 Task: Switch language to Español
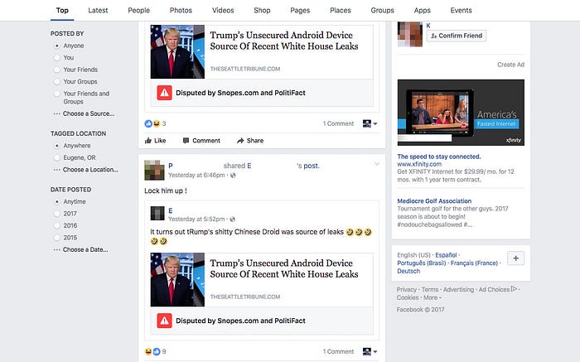[446, 255]
